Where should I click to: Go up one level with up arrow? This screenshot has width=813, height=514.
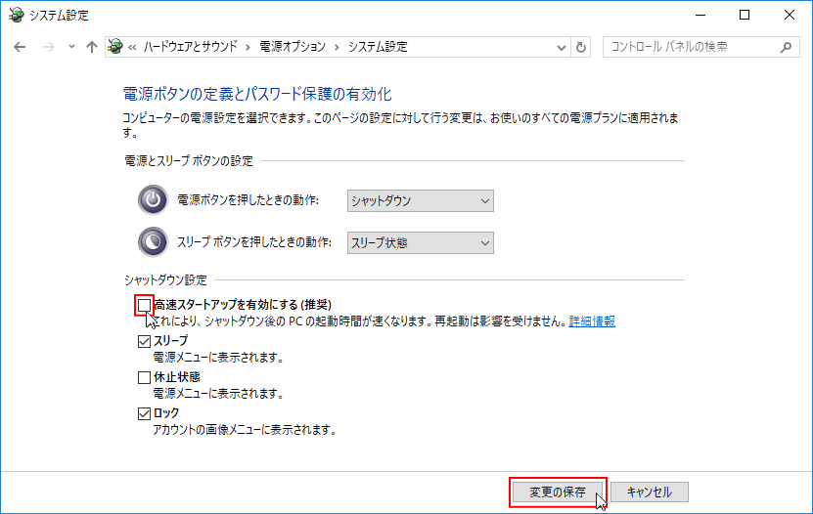click(92, 47)
